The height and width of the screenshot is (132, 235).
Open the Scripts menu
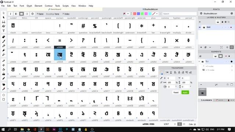pos(65,6)
